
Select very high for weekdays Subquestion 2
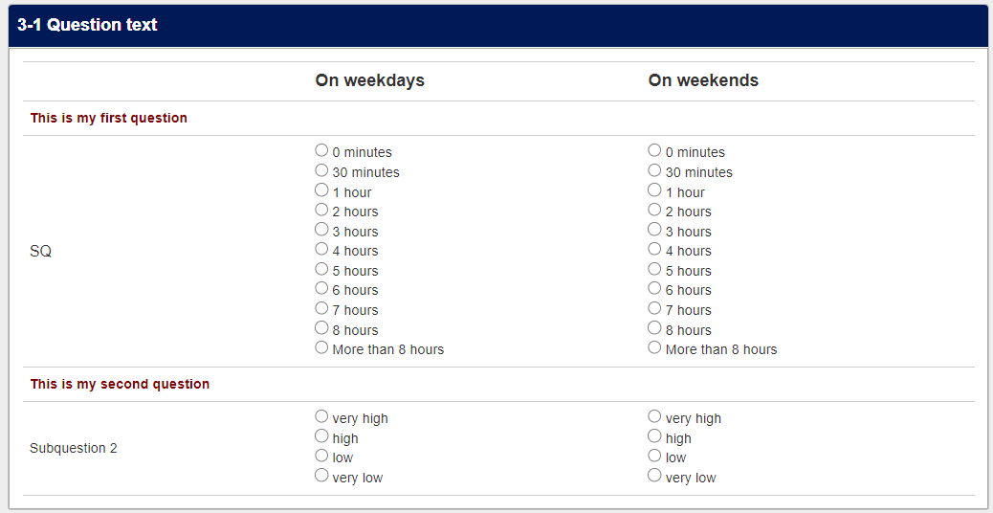coord(321,416)
